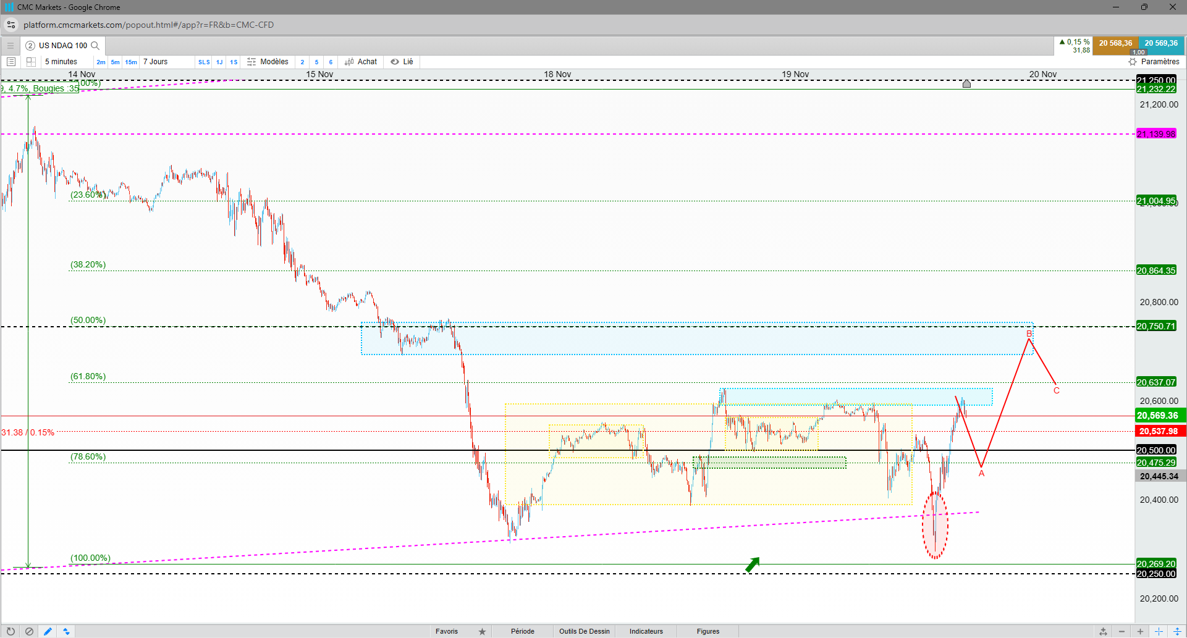Select the 1S range shortcut
This screenshot has width=1187, height=638.
click(x=234, y=62)
